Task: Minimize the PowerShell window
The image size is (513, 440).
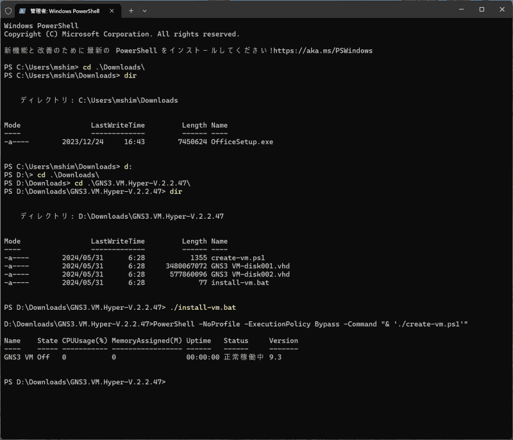Action: coord(461,9)
